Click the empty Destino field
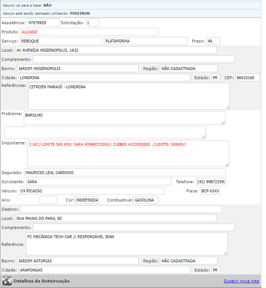 (x=121, y=209)
